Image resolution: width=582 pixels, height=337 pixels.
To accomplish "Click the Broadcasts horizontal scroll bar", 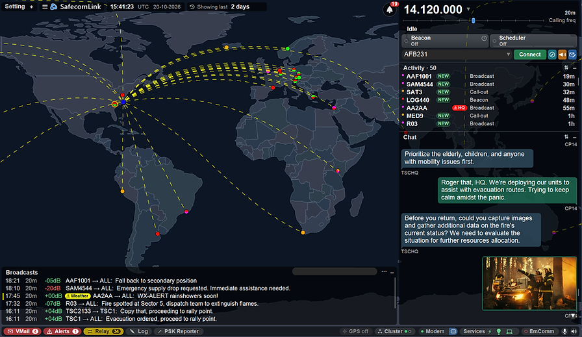I will coord(335,271).
